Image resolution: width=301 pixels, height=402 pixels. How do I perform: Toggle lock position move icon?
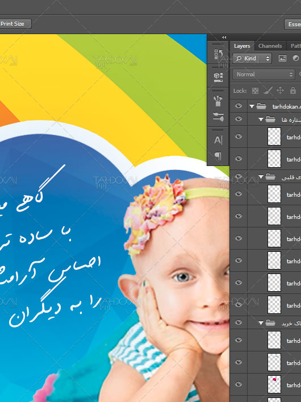coord(280,90)
